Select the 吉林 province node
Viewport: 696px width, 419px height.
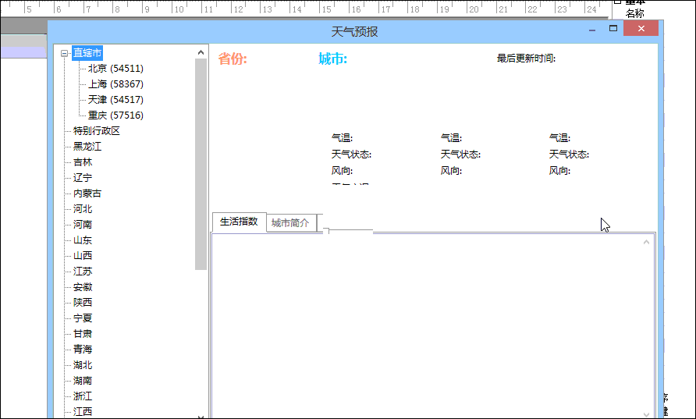click(x=83, y=162)
